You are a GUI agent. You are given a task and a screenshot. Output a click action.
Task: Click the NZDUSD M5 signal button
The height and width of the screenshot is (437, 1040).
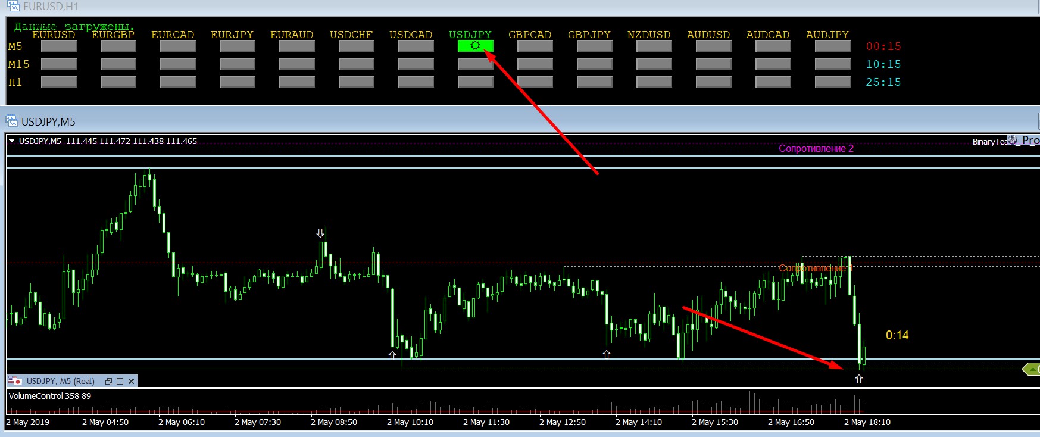[x=654, y=46]
